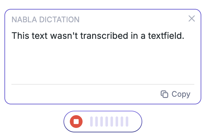The width and height of the screenshot is (207, 140).
Task: Click the middle of the audio waveform indicator
Action: pyautogui.click(x=109, y=122)
